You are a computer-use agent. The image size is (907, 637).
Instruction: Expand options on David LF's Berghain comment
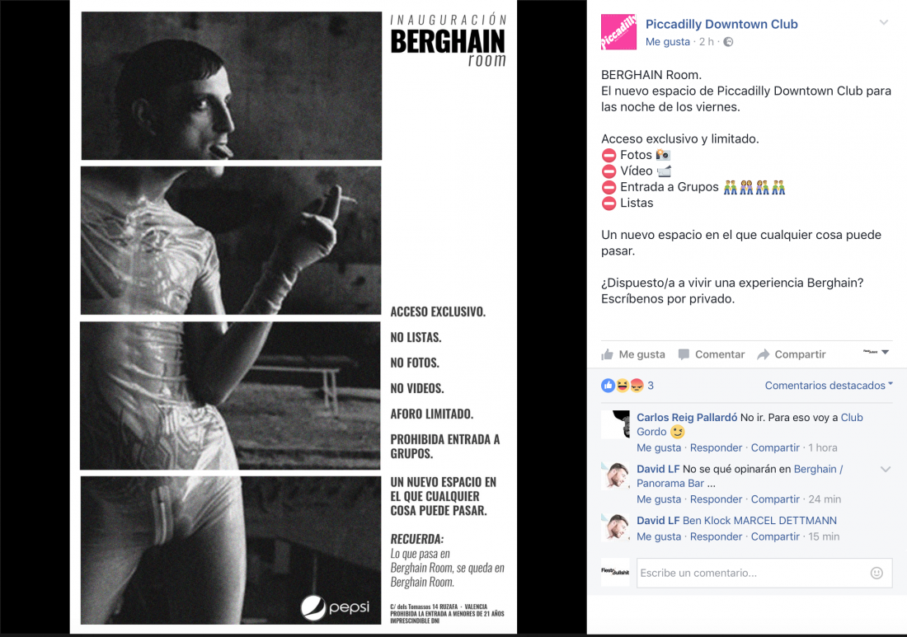pyautogui.click(x=886, y=470)
